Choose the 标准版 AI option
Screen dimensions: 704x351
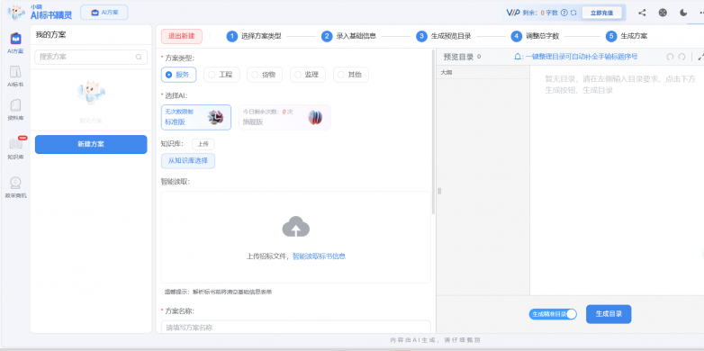[196, 117]
